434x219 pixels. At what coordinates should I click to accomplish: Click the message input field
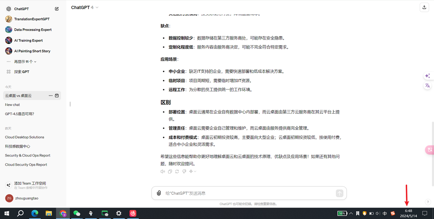pos(237,193)
